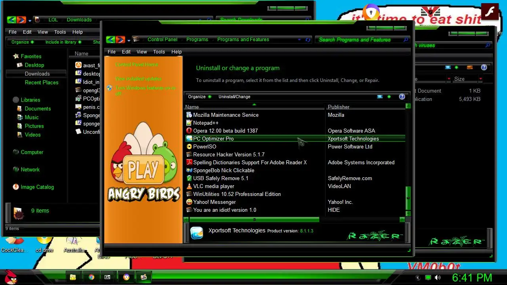The width and height of the screenshot is (507, 285).
Task: Open the Tools menu in the Downloads window
Action: click(60, 32)
